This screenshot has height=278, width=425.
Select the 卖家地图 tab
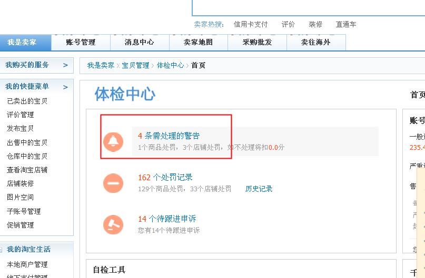coord(199,43)
